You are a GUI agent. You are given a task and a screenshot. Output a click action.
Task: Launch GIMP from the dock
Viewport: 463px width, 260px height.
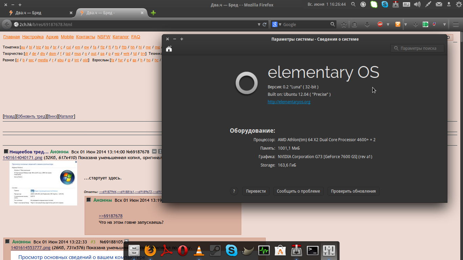[247, 251]
